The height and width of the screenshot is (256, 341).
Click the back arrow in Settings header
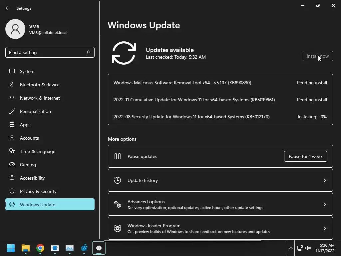[x=8, y=8]
